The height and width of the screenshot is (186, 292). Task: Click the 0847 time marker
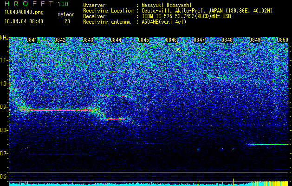(199, 40)
